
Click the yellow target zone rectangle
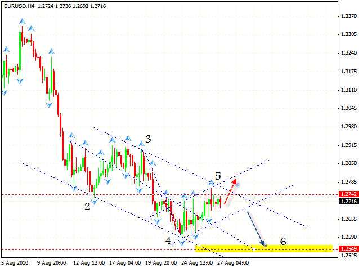click(x=264, y=248)
